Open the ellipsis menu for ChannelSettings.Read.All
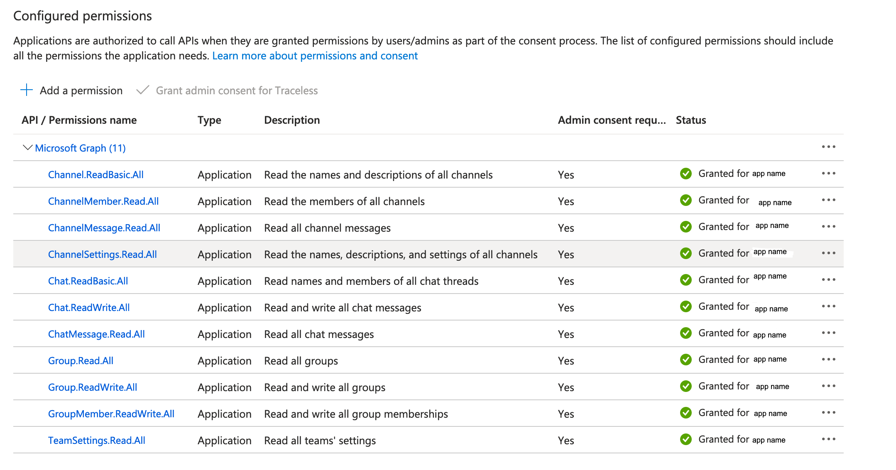The height and width of the screenshot is (470, 896). click(828, 253)
